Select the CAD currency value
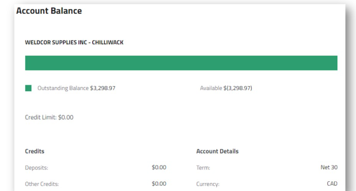This screenshot has height=191, width=356. pos(332,184)
